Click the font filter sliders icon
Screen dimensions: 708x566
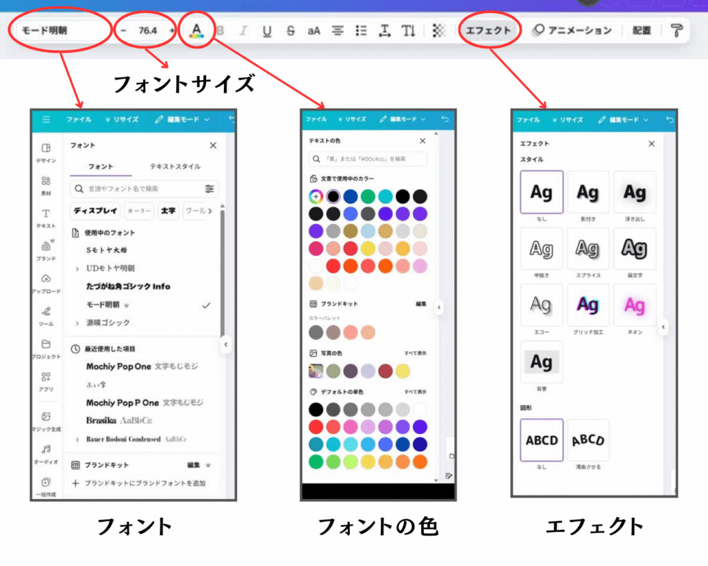coord(209,189)
